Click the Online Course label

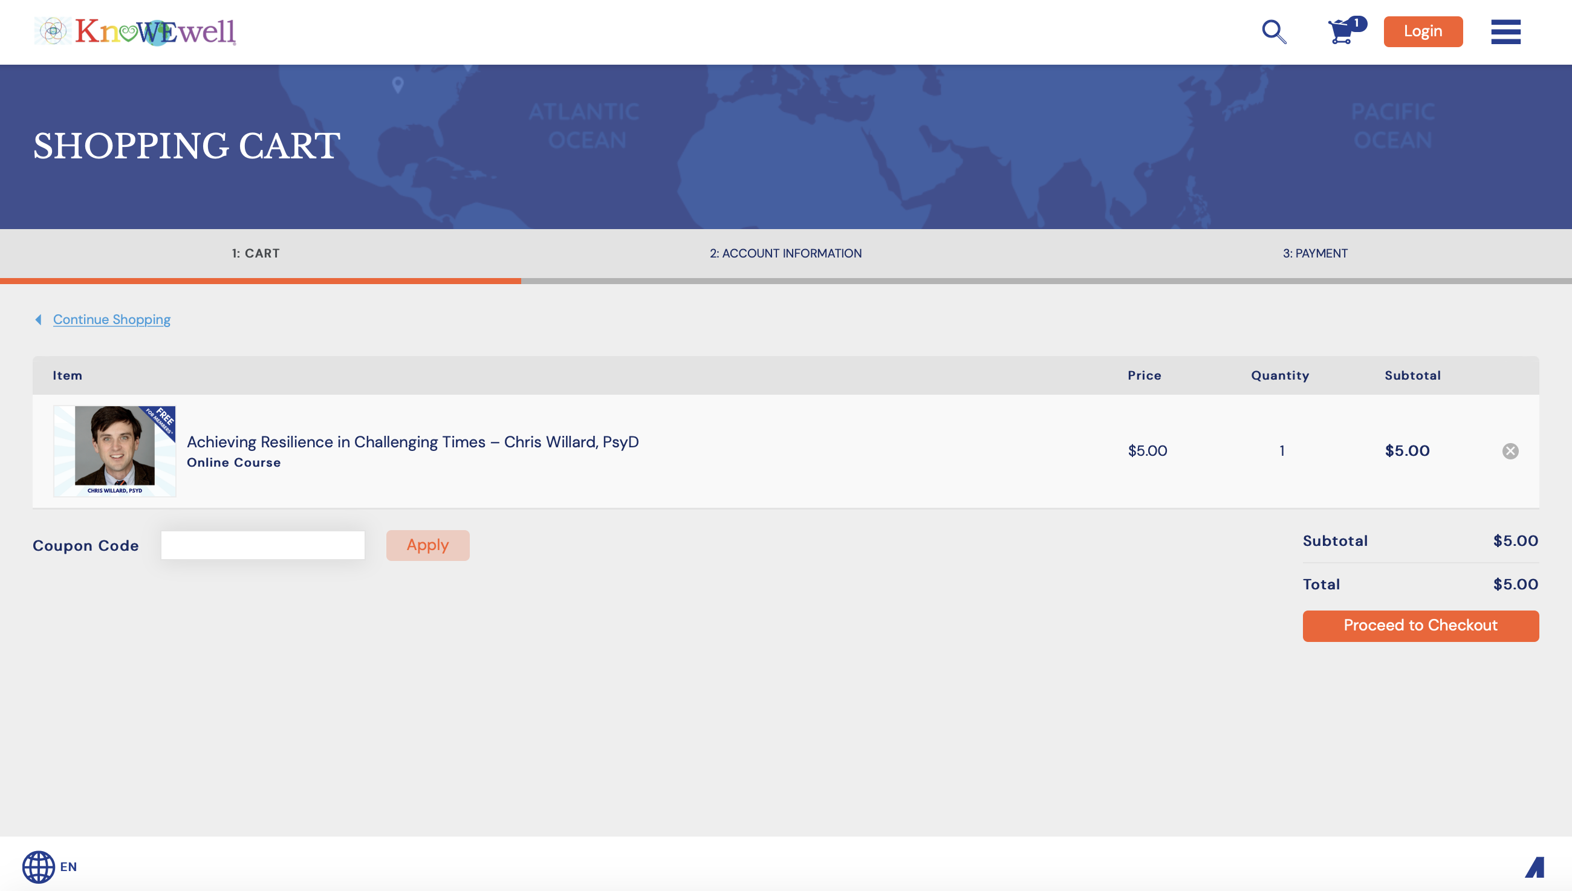tap(234, 462)
